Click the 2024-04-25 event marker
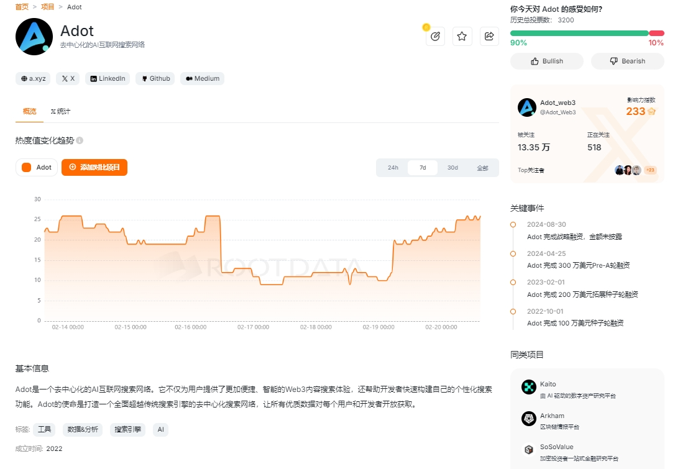The width and height of the screenshot is (675, 469). tap(513, 254)
